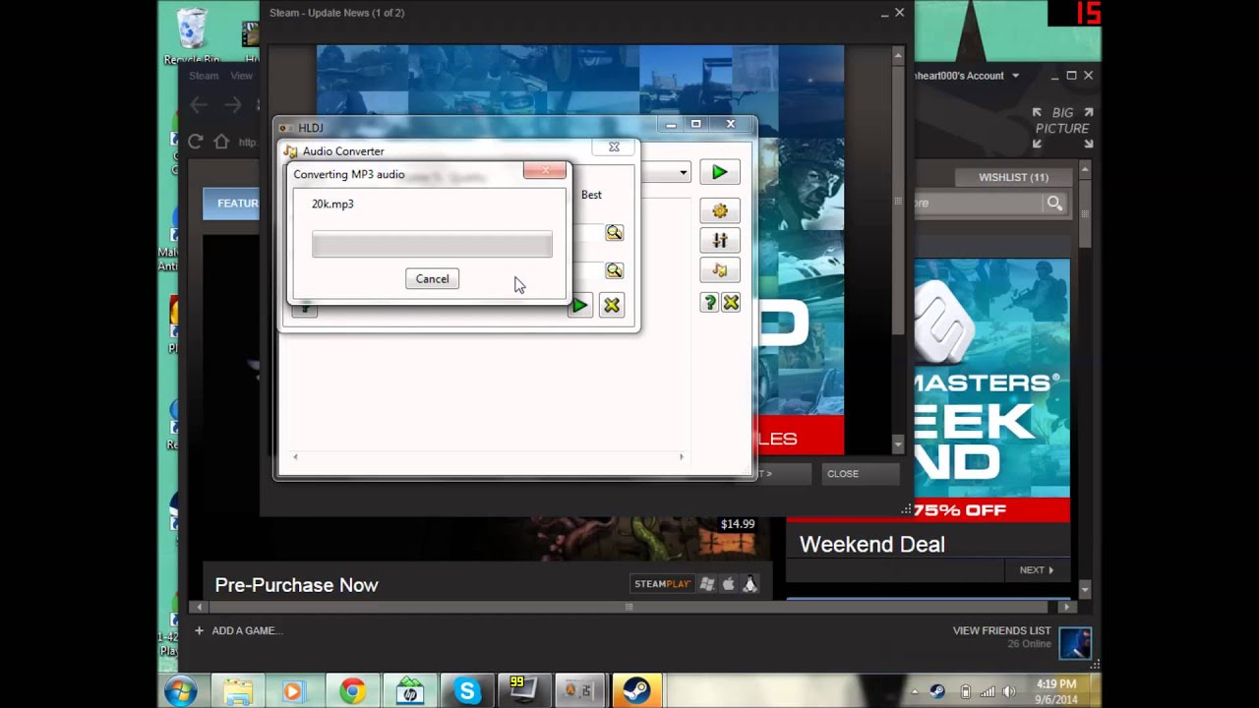This screenshot has width=1259, height=708.
Task: Start conversion with Audio Converter green arrow
Action: point(580,306)
